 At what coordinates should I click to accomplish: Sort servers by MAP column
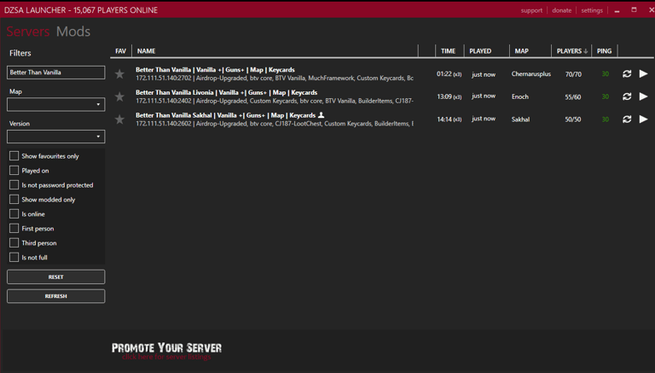[x=521, y=51]
